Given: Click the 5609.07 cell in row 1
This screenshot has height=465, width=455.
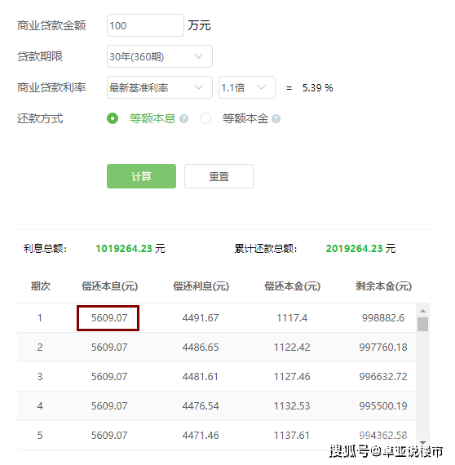Looking at the screenshot, I should pyautogui.click(x=109, y=318).
